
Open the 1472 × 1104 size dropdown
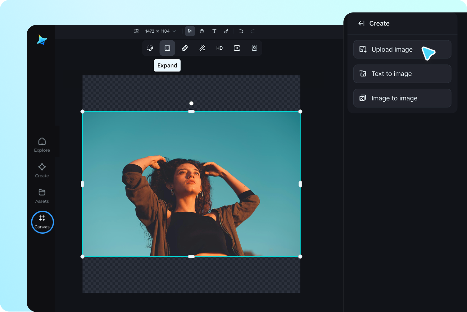(161, 31)
